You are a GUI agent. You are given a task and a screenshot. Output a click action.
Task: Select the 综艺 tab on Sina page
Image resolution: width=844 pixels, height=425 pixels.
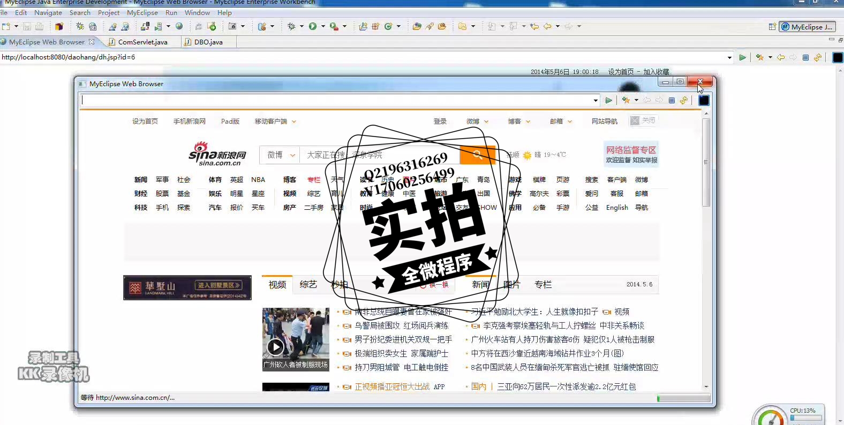[x=308, y=285]
